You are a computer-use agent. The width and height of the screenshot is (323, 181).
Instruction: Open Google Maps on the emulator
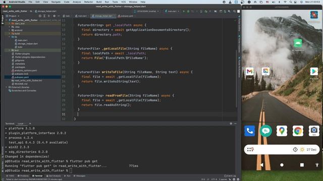coord(282,131)
